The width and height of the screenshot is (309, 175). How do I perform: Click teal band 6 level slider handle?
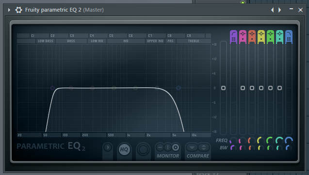(x=279, y=88)
